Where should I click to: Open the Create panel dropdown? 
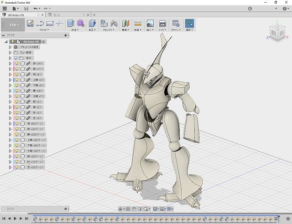(x=75, y=30)
